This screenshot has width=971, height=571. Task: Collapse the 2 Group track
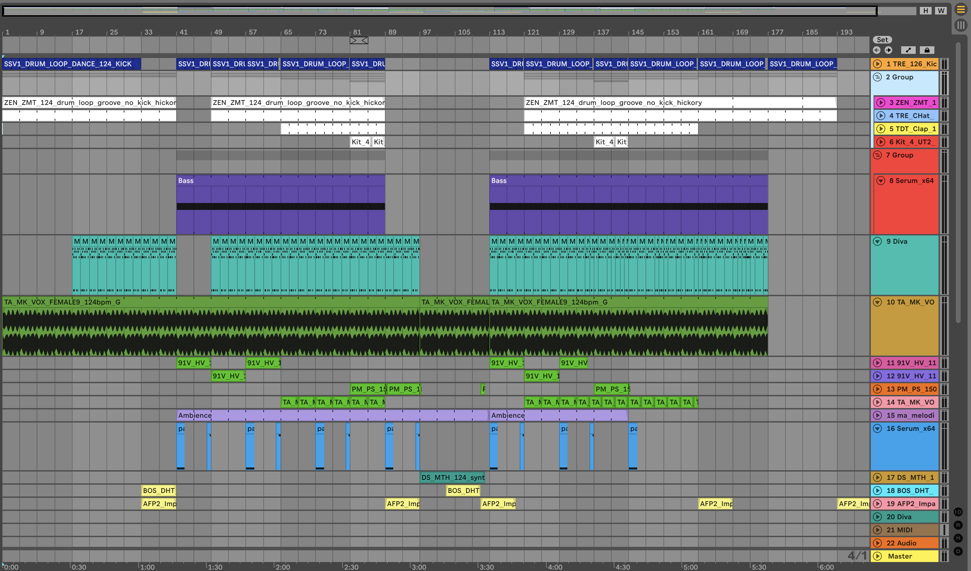(x=877, y=77)
